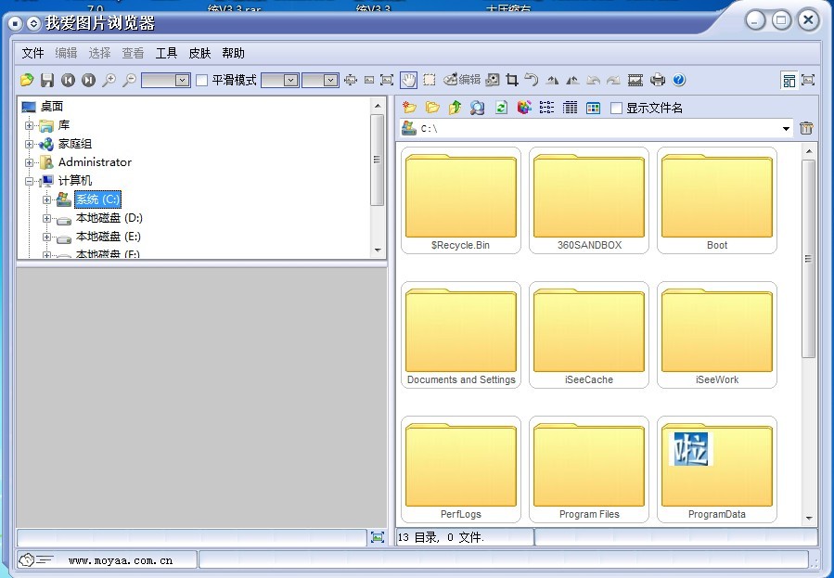Click the open file folder icon
The height and width of the screenshot is (578, 834).
click(x=27, y=81)
